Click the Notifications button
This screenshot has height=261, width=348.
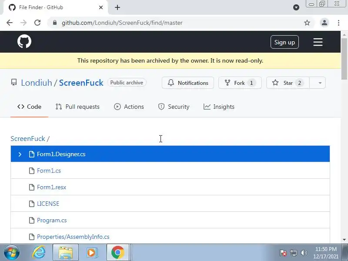[188, 83]
